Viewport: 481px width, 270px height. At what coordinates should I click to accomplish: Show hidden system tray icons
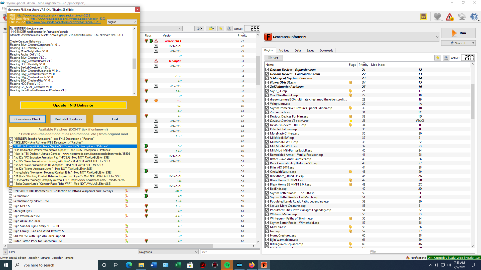[430, 265]
